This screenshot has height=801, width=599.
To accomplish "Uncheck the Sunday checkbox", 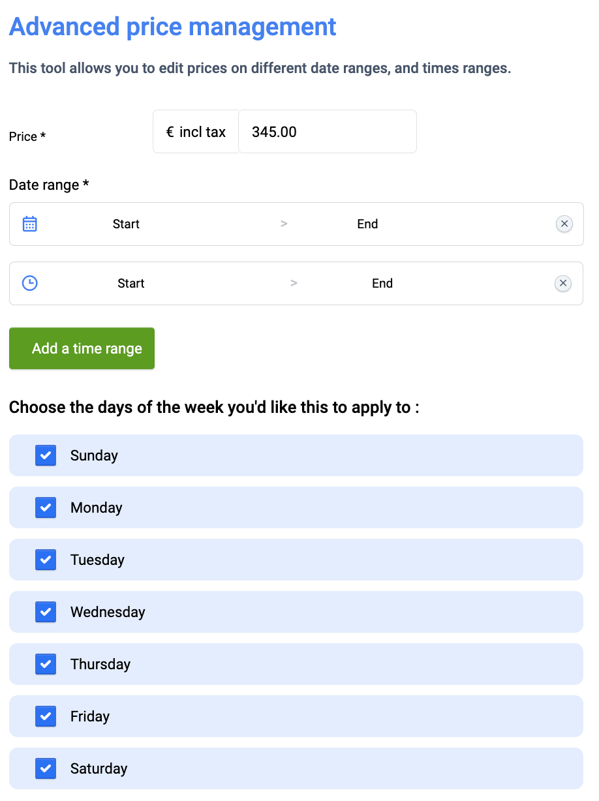I will click(46, 455).
